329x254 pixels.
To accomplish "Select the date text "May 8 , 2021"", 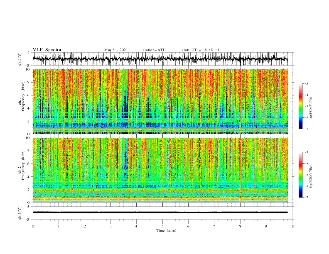I will click(116, 50).
